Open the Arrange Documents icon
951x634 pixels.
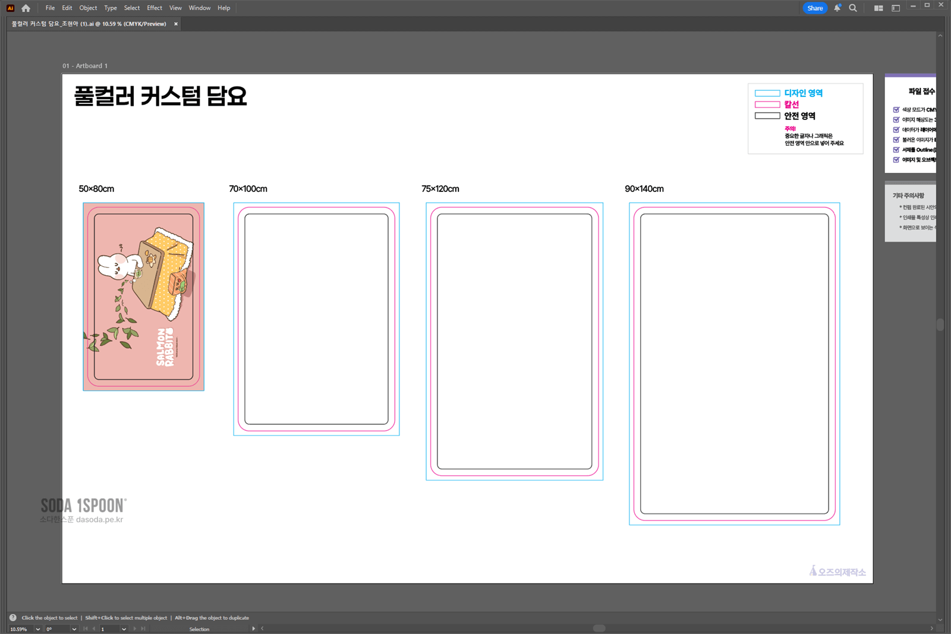tap(878, 8)
